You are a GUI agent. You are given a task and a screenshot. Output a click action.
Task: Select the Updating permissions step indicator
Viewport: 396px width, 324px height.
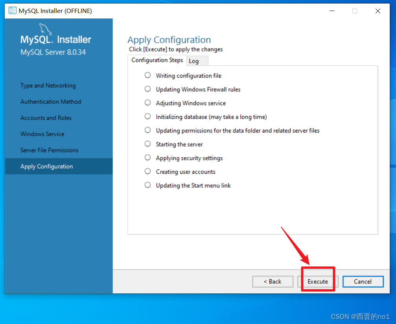click(x=147, y=130)
